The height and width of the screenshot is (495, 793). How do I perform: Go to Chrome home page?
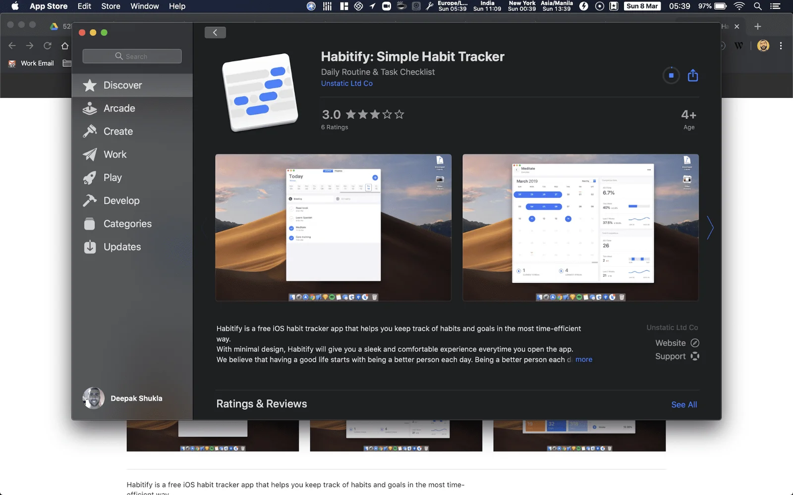pos(65,46)
